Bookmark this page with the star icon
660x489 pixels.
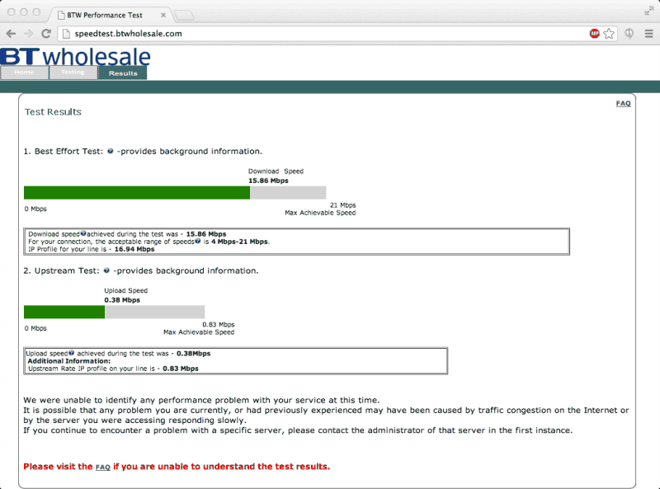pyautogui.click(x=609, y=34)
